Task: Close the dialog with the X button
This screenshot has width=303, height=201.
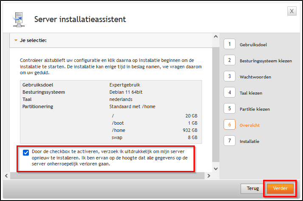Action: pos(292,11)
